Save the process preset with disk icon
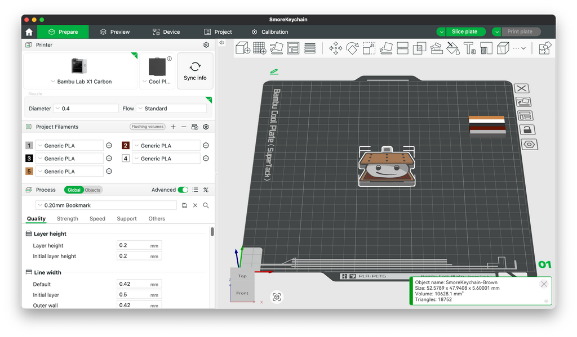The width and height of the screenshot is (577, 337). click(x=185, y=205)
